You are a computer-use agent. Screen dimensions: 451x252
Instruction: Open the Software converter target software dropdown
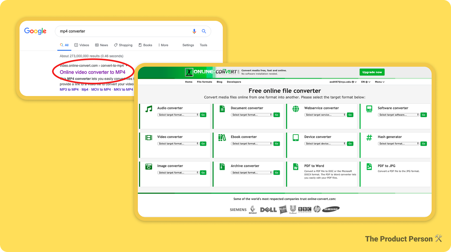click(x=399, y=115)
